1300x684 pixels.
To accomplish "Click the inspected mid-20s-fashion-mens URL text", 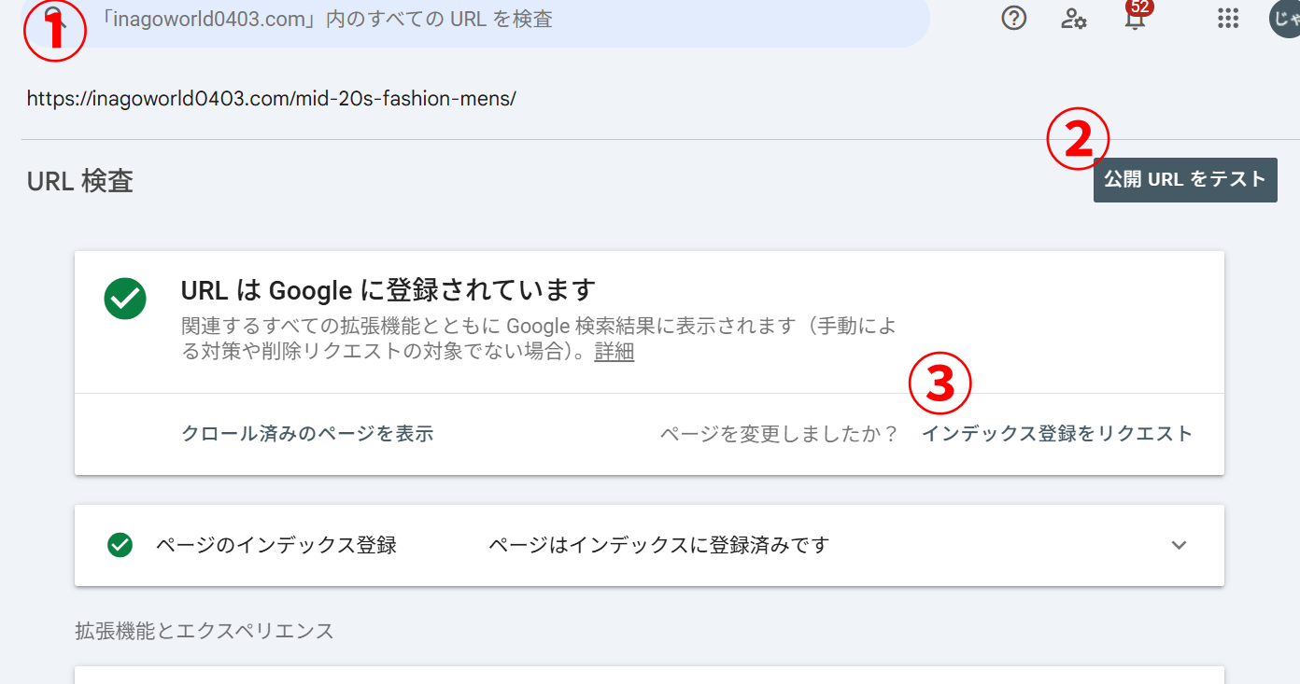I will [x=272, y=98].
